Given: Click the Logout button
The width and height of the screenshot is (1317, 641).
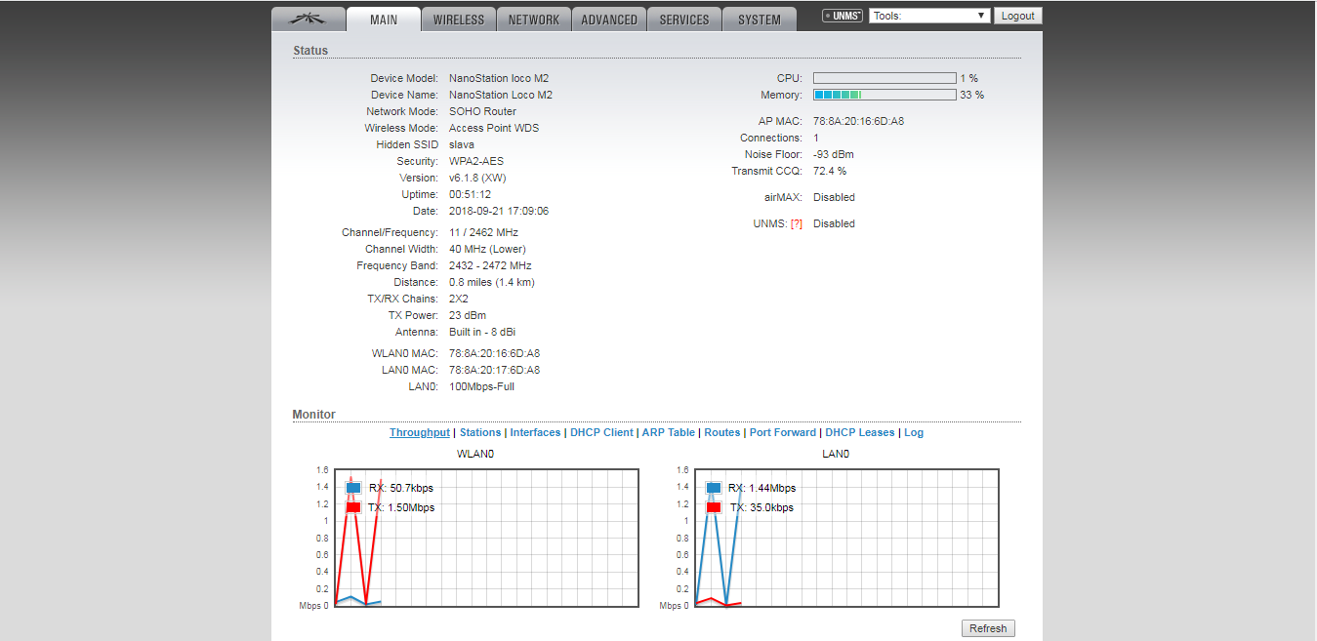Looking at the screenshot, I should tap(1018, 16).
